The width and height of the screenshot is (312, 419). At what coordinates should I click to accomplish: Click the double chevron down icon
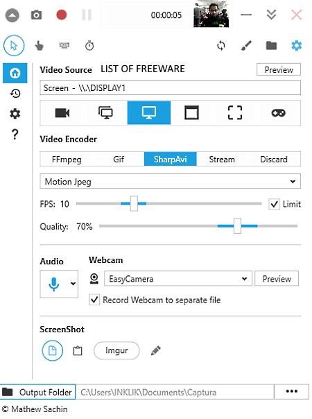271,15
